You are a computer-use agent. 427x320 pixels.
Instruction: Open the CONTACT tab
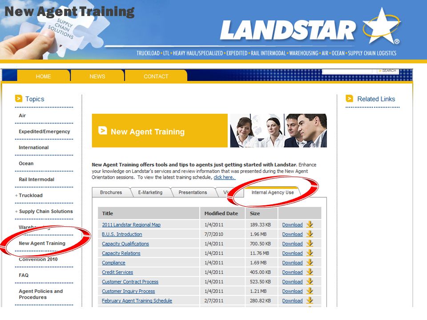[x=156, y=76]
